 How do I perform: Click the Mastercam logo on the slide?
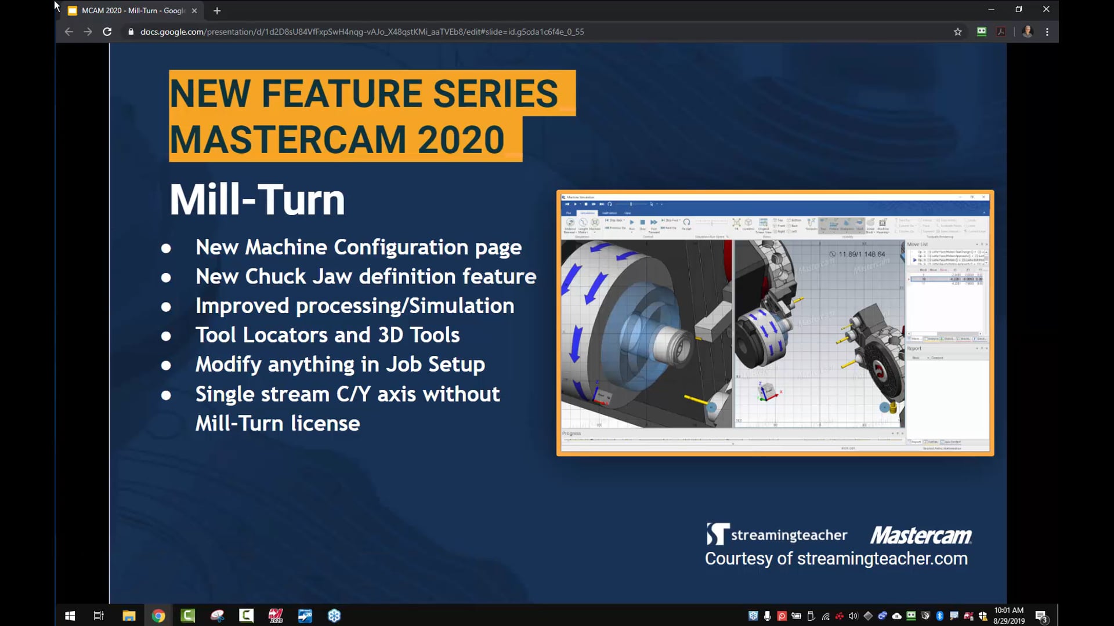pos(921,535)
